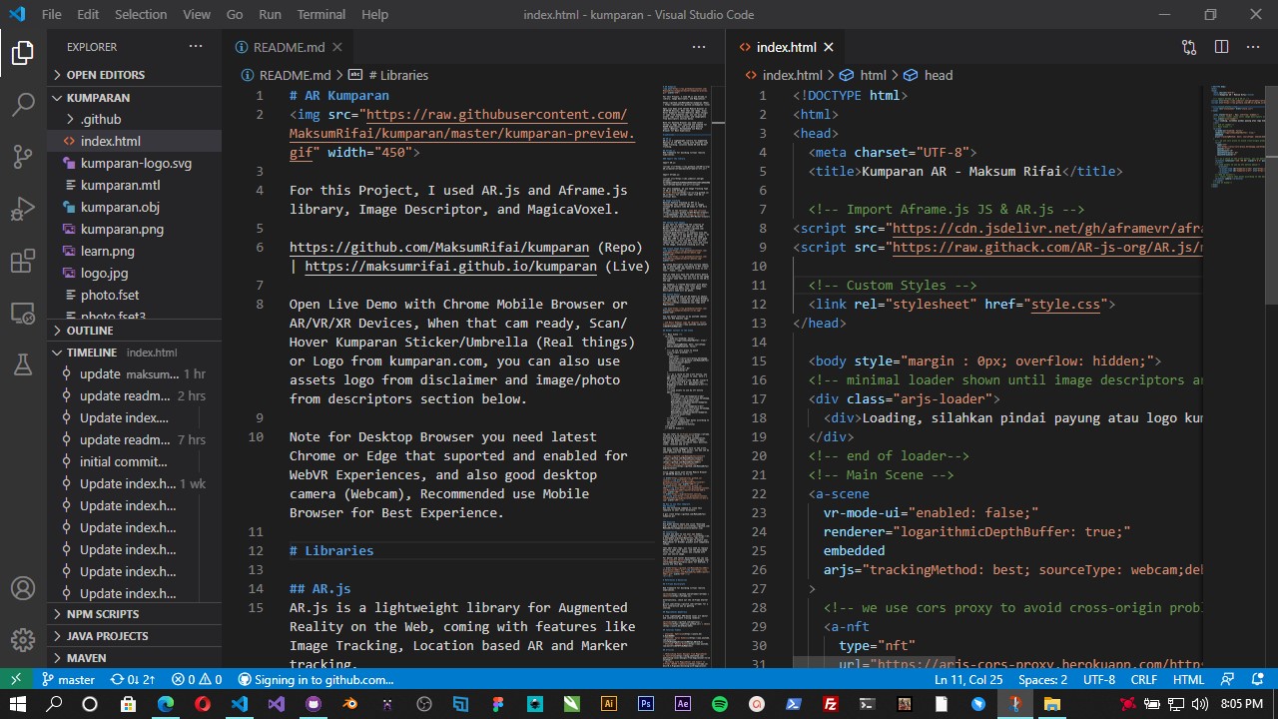Open the Run and Debug view

pos(23,208)
